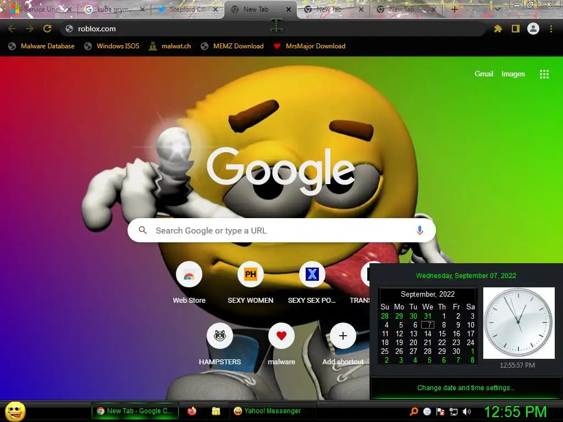Image resolution: width=563 pixels, height=422 pixels.
Task: Click the magnifier tray icon
Action: point(414,412)
